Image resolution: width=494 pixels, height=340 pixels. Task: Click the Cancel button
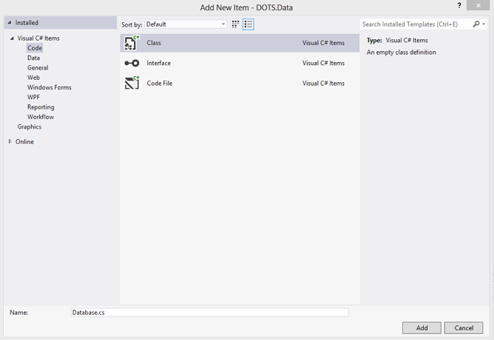point(464,327)
